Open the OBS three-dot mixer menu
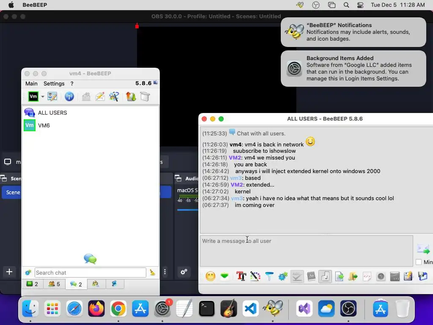Screen dimensions: 433x325 pyautogui.click(x=165, y=272)
